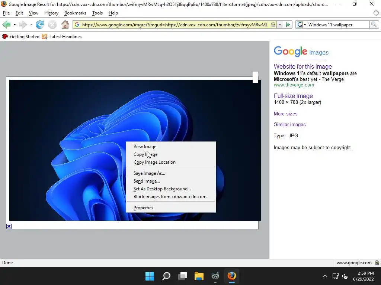Click the Forward arrow button

pyautogui.click(x=23, y=24)
